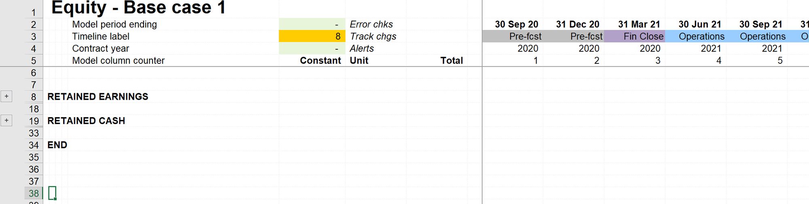809x204 pixels.
Task: Expand the RETAINED CASH grouped rows
Action: point(6,121)
